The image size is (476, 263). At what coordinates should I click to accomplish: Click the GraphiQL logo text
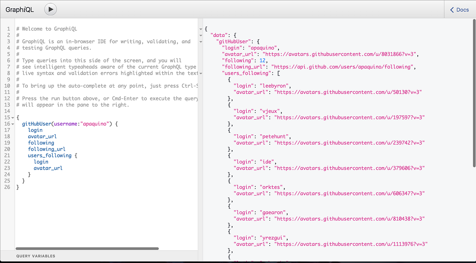pyautogui.click(x=20, y=9)
